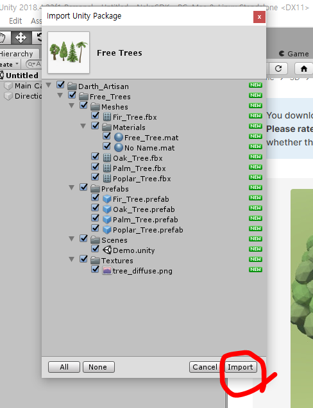The image size is (313, 408).
Task: Collapse the Darth_Artisan folder arrow
Action: click(x=49, y=85)
